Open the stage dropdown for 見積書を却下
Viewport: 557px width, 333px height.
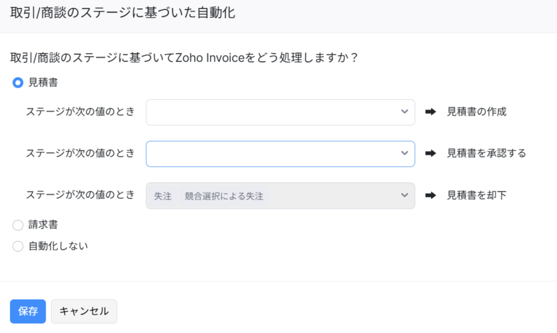[328, 195]
